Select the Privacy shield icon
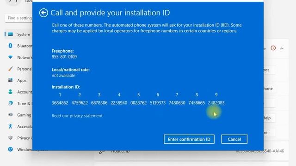 [x=10, y=138]
